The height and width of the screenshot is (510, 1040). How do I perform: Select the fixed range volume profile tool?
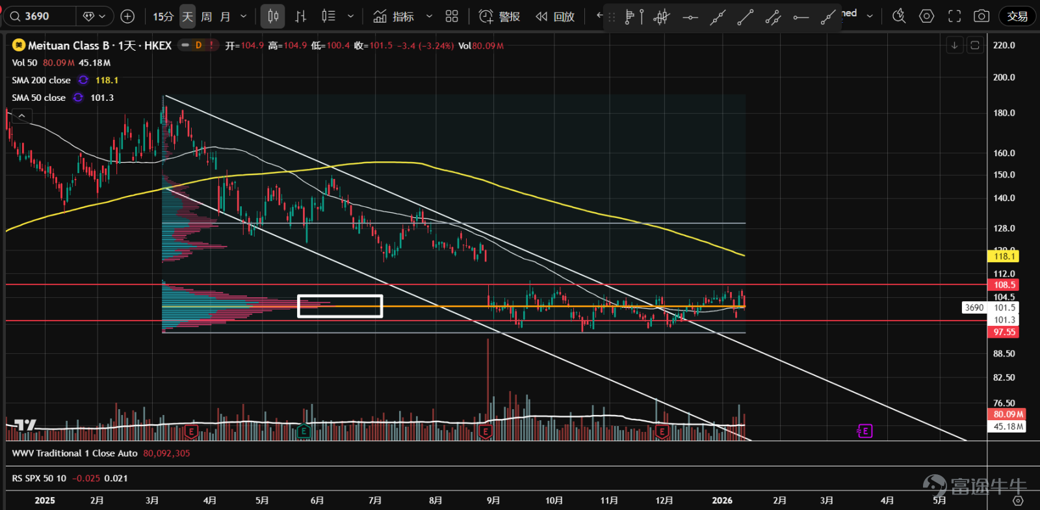[629, 18]
